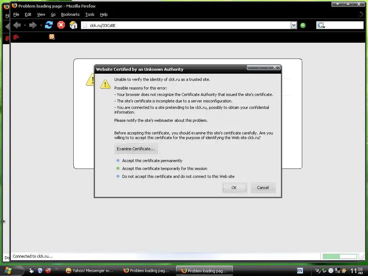368x276 pixels.
Task: Open the Back button history dropdown arrow
Action: (x=25, y=25)
